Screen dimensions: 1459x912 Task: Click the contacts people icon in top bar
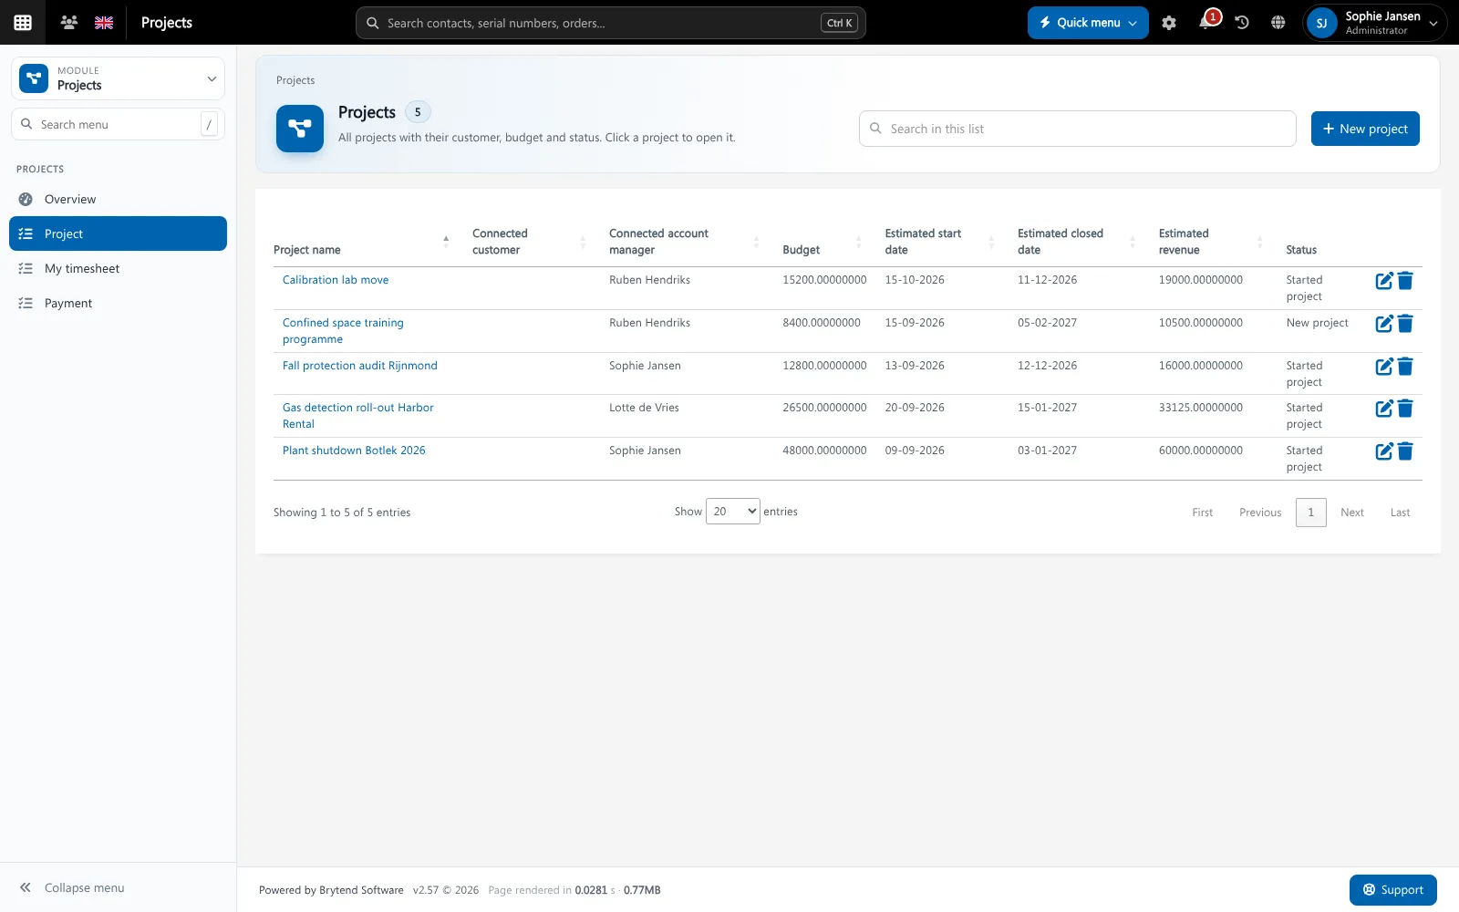tap(68, 23)
